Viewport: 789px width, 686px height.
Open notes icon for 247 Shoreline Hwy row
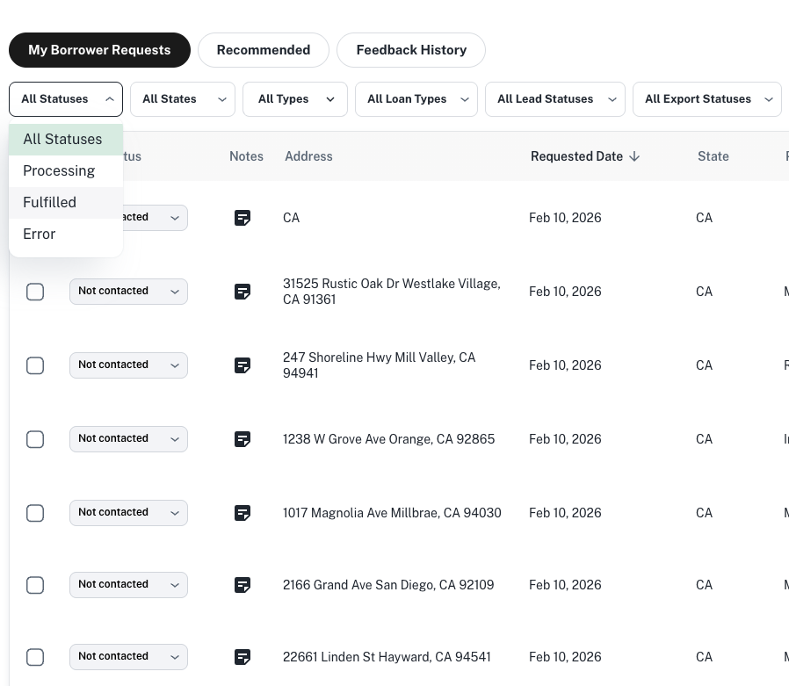[x=243, y=365]
